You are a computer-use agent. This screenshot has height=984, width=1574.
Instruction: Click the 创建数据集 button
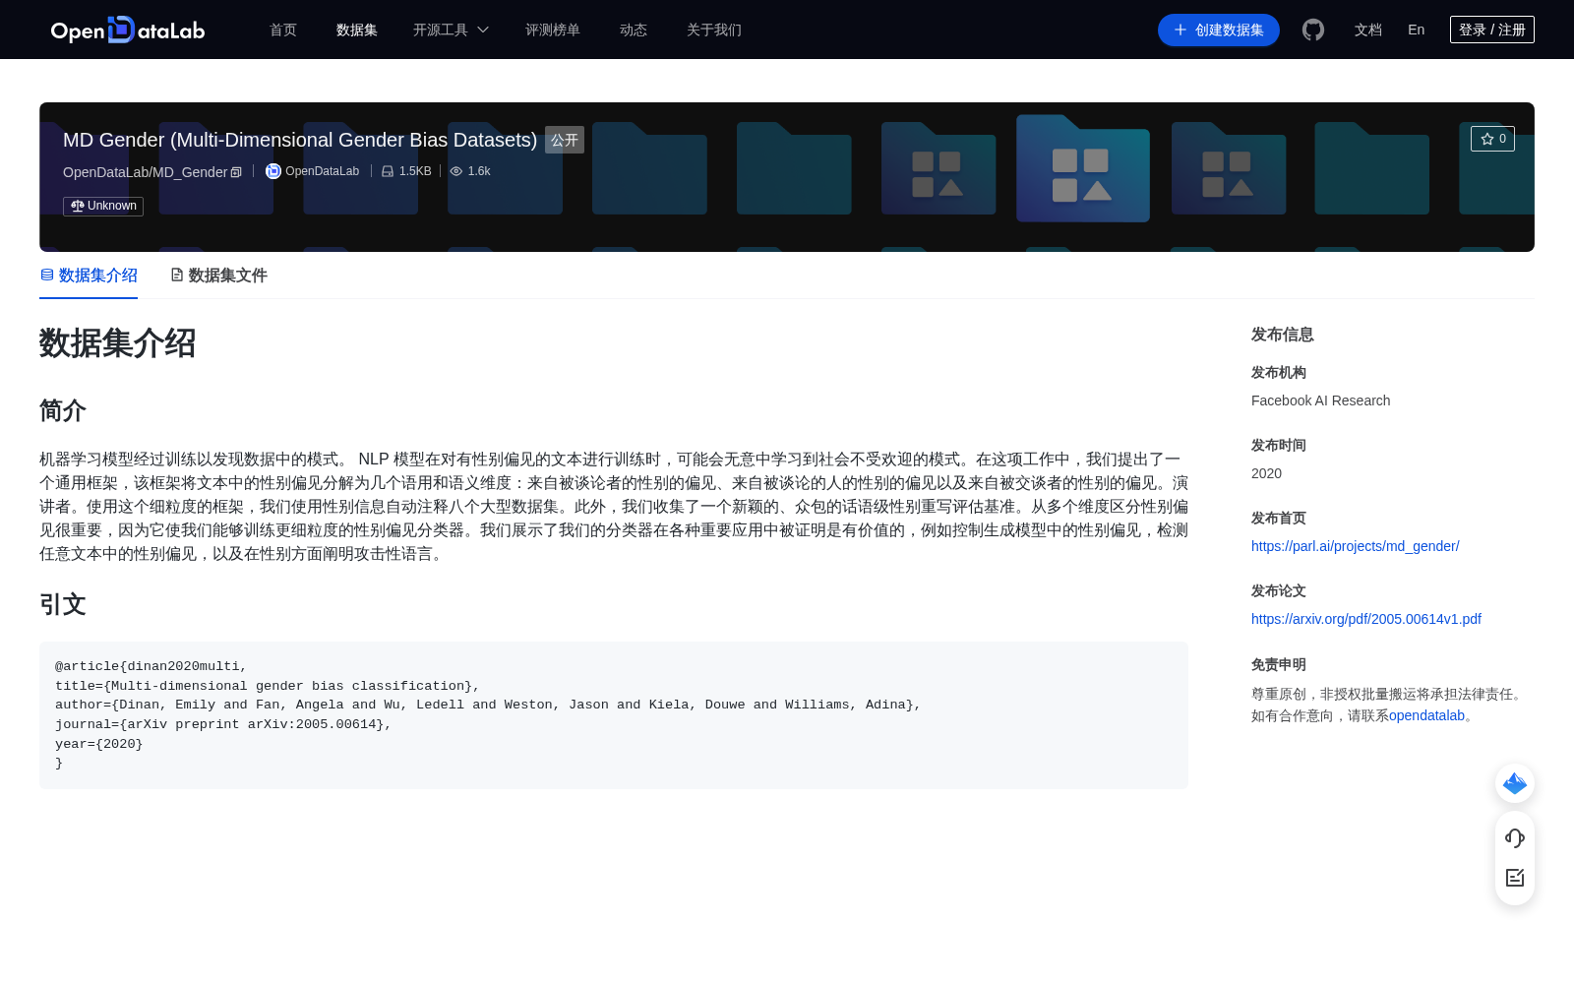pos(1219,30)
